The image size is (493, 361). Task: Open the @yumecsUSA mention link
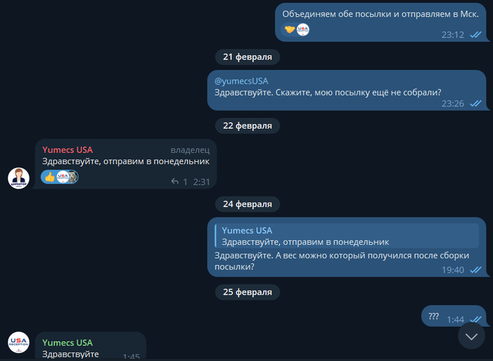coord(241,81)
